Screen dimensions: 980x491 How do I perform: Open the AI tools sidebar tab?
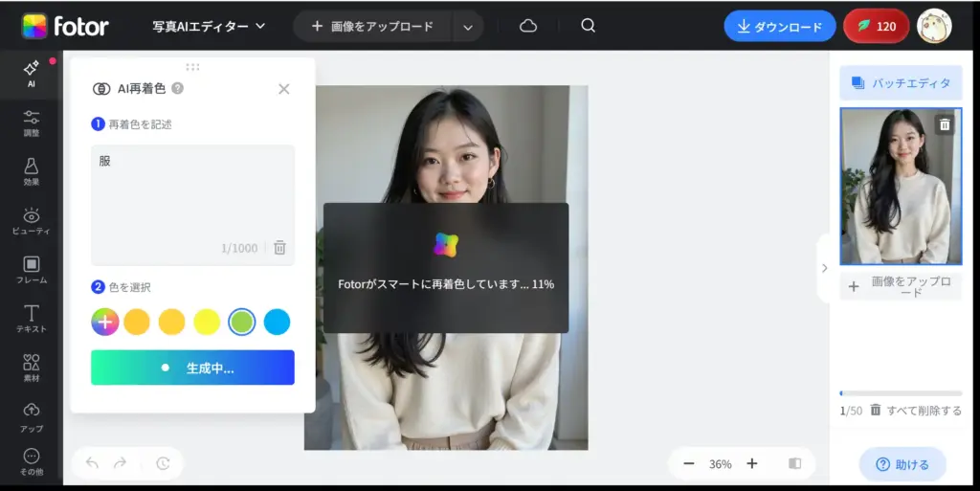tap(31, 75)
